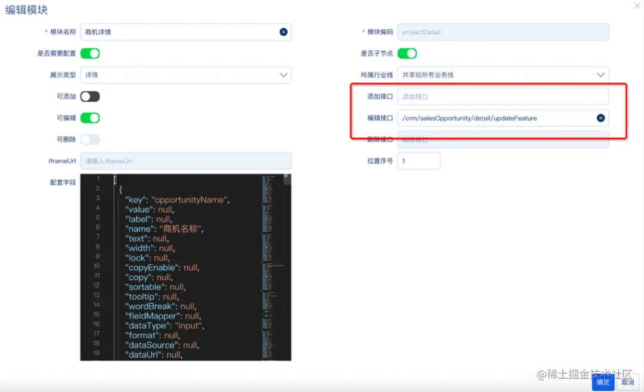Image resolution: width=644 pixels, height=392 pixels.
Task: Click the "dataSource": null line
Action: tap(162, 345)
